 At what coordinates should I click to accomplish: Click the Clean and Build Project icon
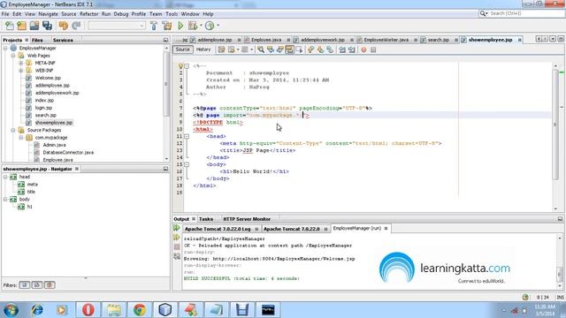point(167,26)
